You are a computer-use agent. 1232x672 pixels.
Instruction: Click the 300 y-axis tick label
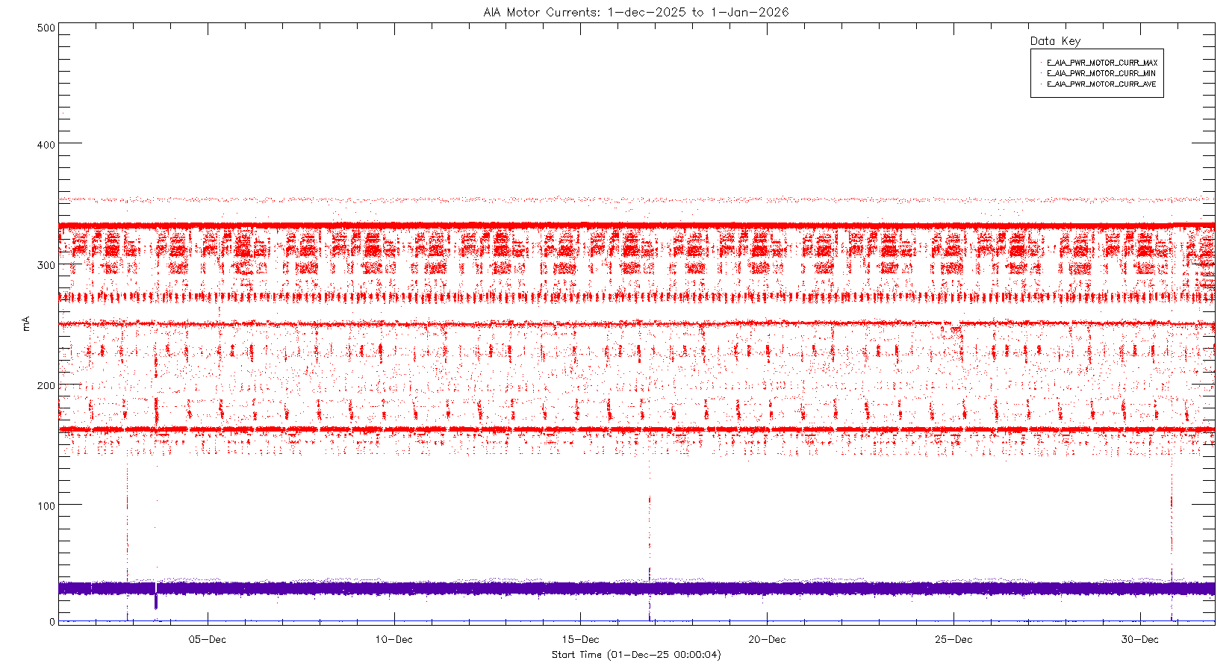(46, 265)
